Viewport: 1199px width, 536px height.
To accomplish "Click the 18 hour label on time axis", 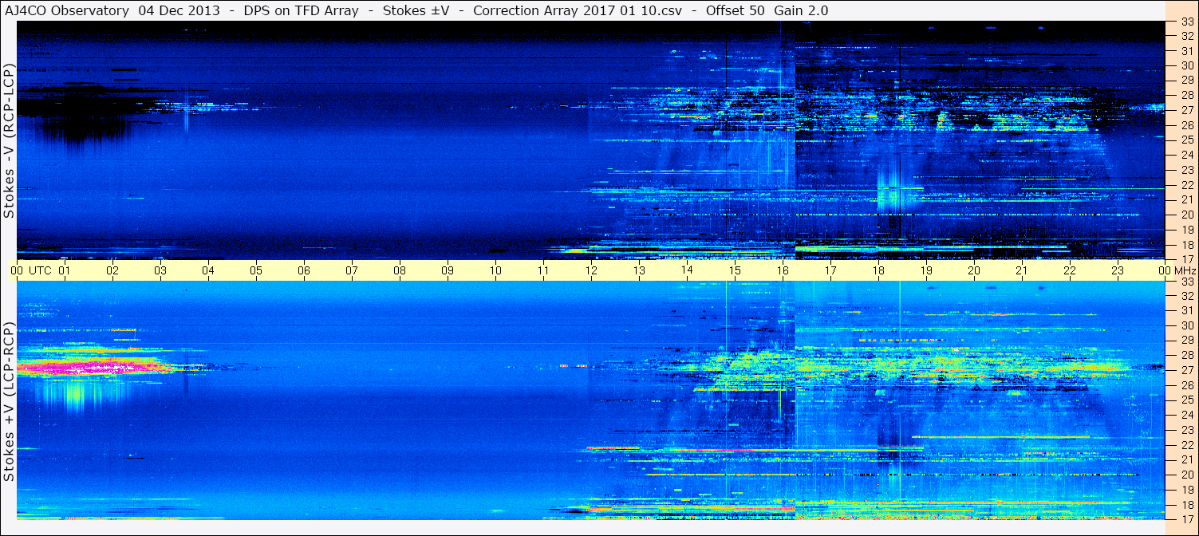I will coord(878,270).
